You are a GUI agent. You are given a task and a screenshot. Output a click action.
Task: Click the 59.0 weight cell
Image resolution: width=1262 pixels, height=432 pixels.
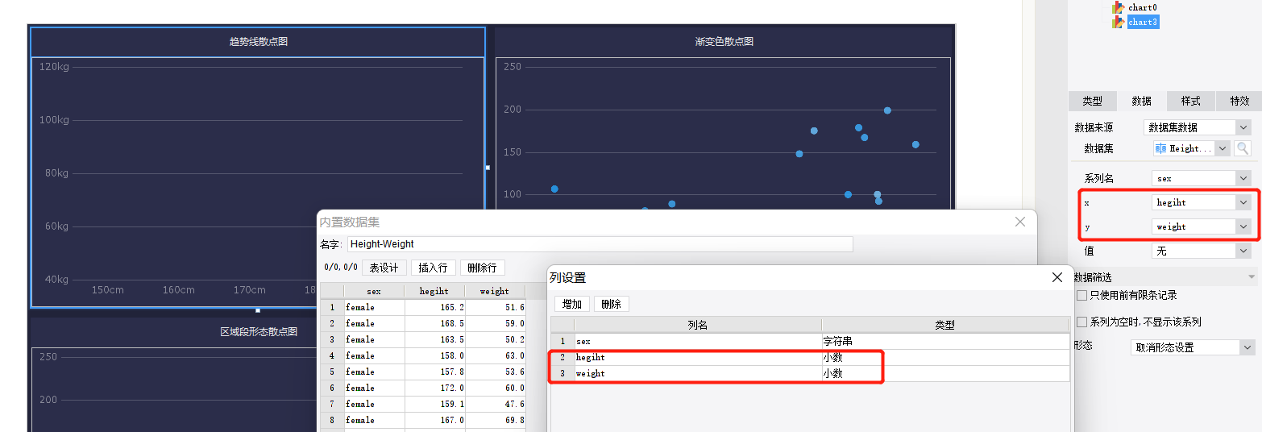click(496, 323)
